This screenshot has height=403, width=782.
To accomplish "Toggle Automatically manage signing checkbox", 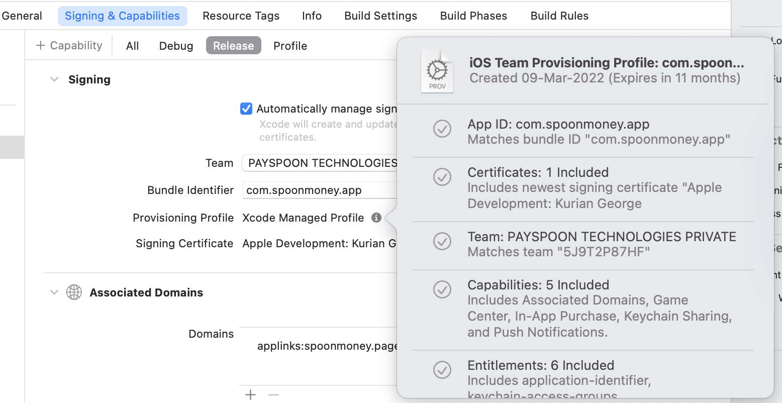I will (246, 109).
